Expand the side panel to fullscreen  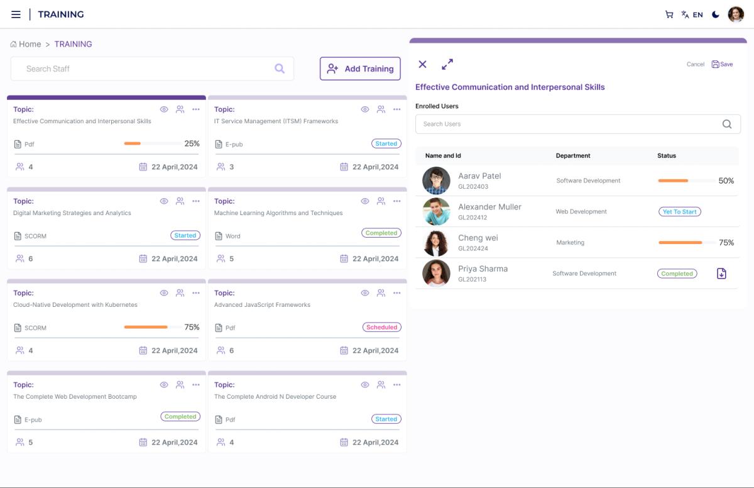447,64
